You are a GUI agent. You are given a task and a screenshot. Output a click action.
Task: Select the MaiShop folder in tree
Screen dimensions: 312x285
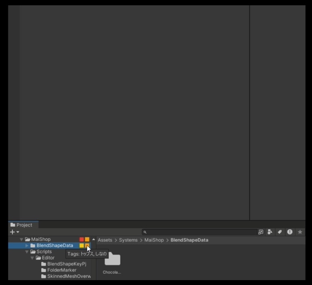coord(41,239)
